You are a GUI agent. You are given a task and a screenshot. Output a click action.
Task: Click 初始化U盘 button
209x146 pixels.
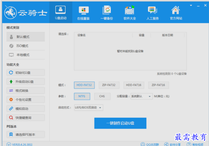pyautogui.click(x=26, y=73)
